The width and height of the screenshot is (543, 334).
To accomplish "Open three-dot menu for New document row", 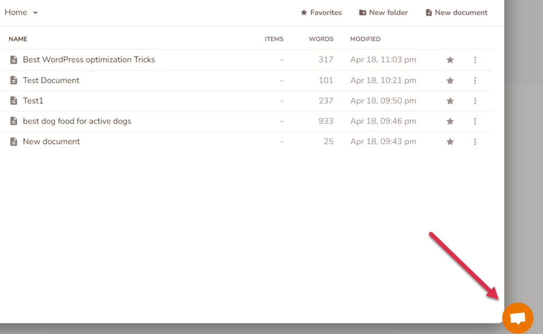I will [475, 141].
